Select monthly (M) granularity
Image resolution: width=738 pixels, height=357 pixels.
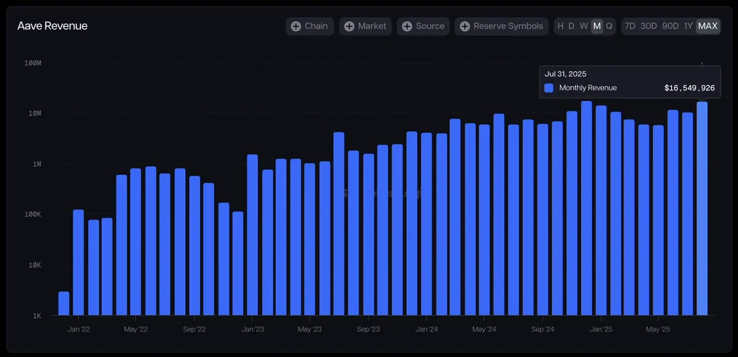(597, 26)
